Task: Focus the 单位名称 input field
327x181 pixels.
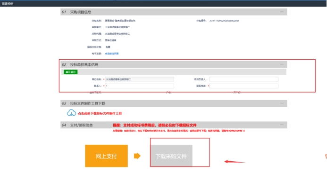Action: click(139, 79)
